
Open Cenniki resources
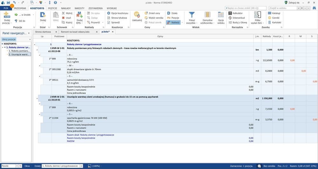(273, 18)
